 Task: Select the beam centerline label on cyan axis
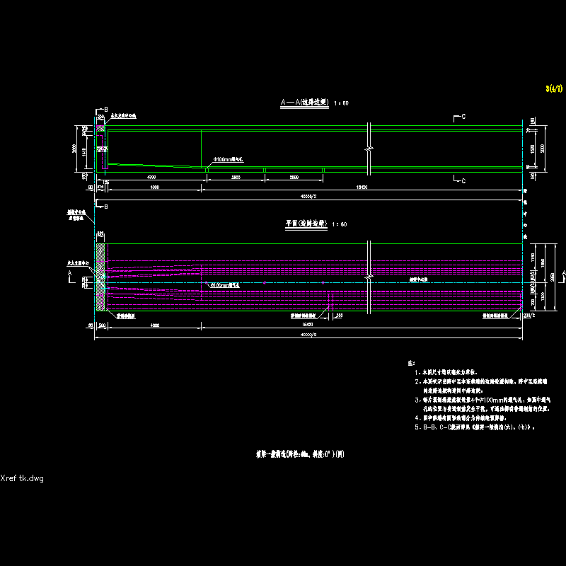coord(419,279)
